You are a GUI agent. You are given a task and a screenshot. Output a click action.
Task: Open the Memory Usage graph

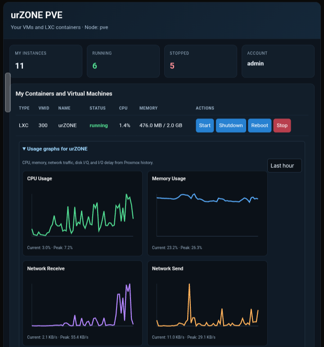[x=207, y=213]
